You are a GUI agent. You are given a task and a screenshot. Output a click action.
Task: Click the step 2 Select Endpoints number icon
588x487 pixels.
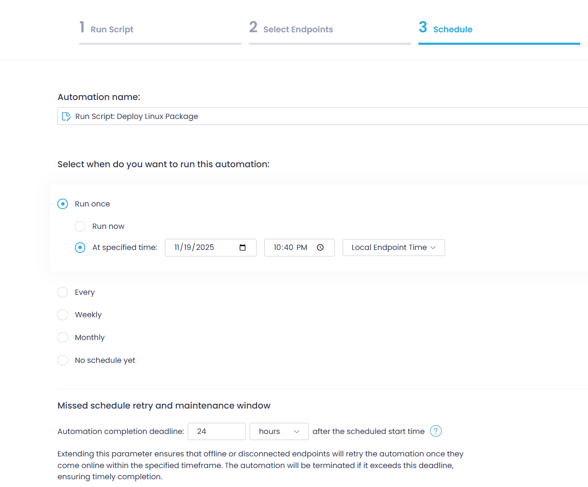pos(253,27)
